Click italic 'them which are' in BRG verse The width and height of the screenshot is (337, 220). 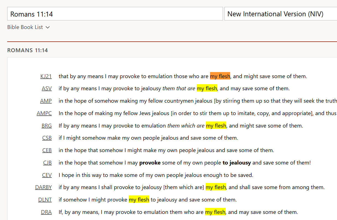coord(186,126)
